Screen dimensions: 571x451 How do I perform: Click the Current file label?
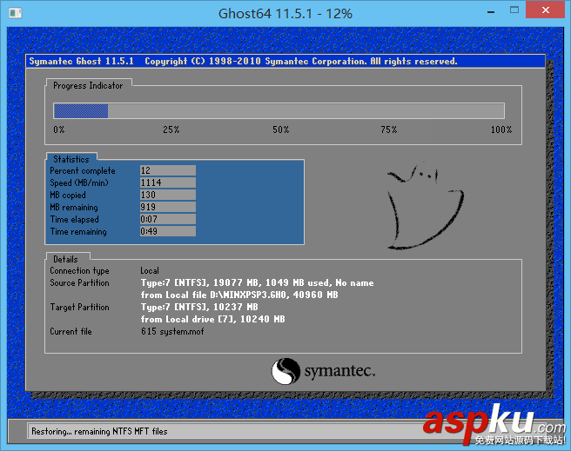tap(71, 331)
